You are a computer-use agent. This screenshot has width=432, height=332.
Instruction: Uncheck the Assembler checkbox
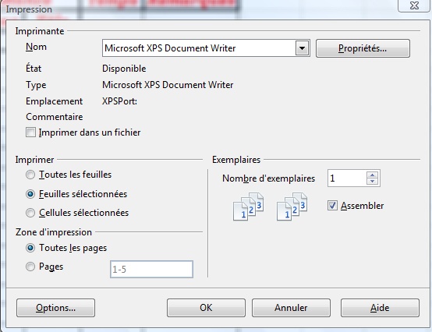point(332,206)
